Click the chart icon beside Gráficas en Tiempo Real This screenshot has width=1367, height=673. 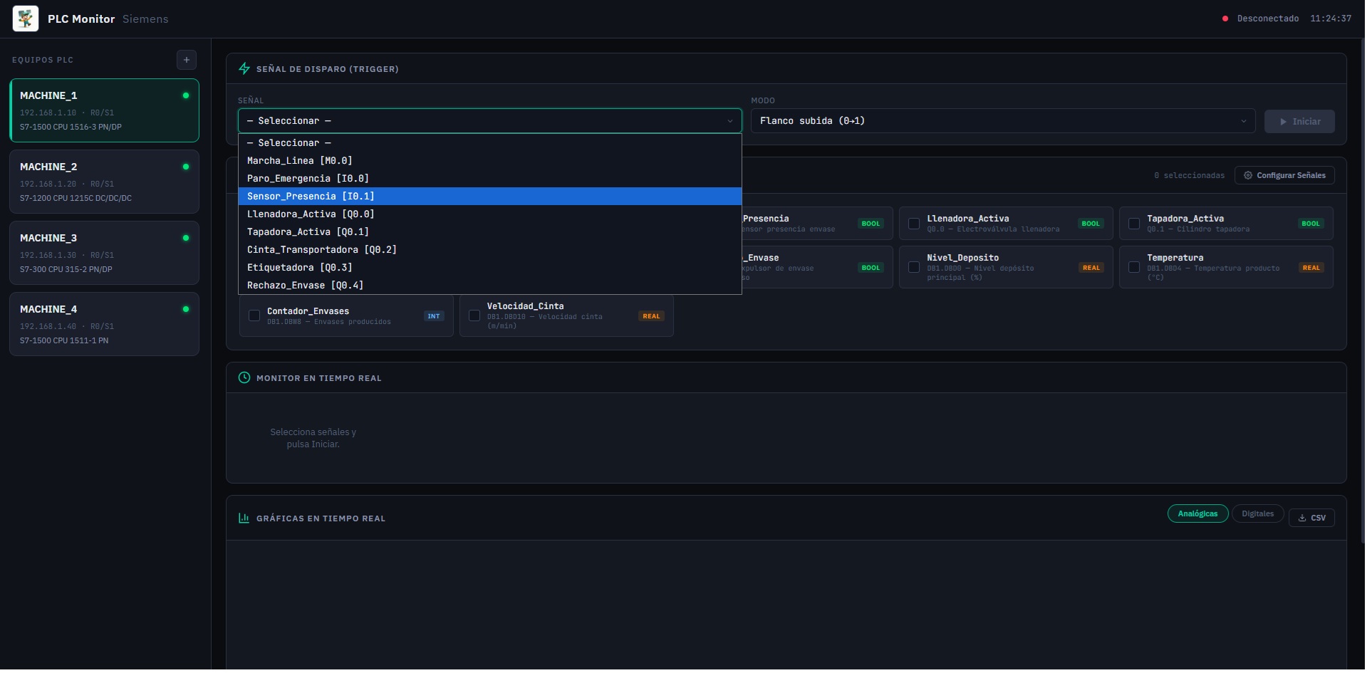244,518
